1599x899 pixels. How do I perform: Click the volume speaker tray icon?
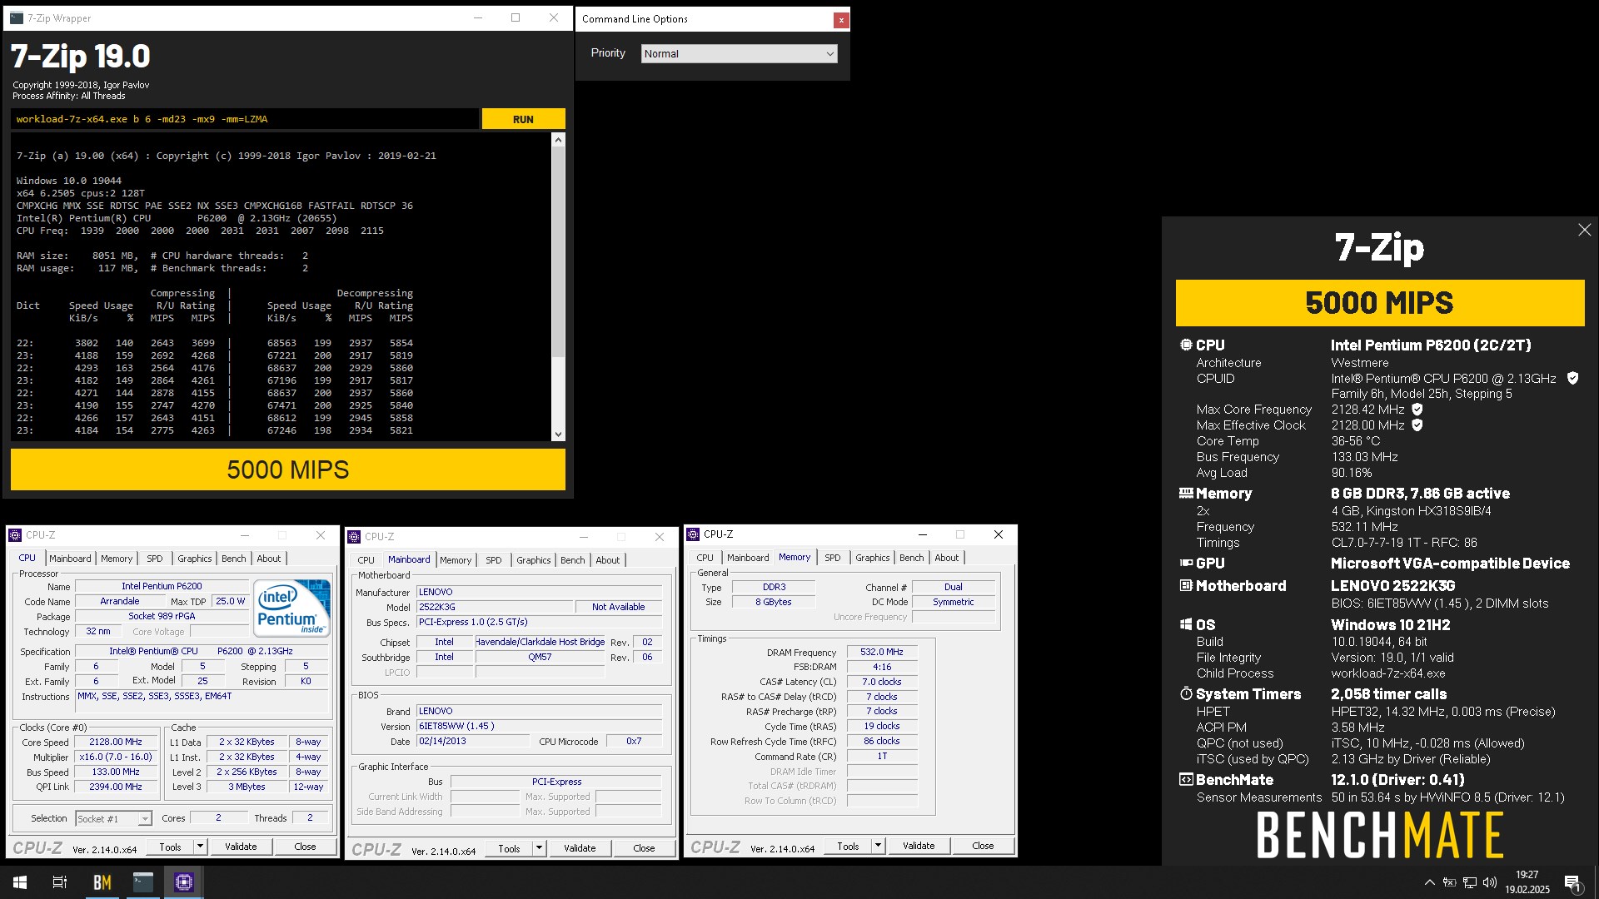tap(1490, 882)
